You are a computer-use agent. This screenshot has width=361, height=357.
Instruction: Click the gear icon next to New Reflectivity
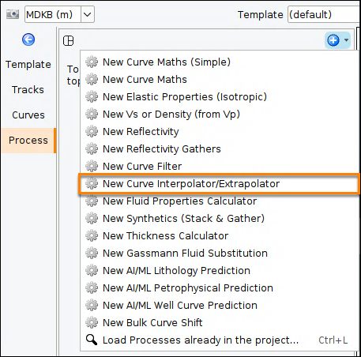pos(92,131)
